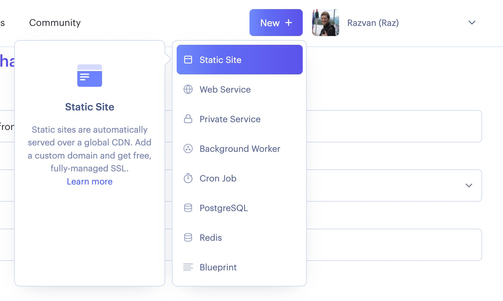
Task: Collapse the New services menu
Action: click(276, 23)
